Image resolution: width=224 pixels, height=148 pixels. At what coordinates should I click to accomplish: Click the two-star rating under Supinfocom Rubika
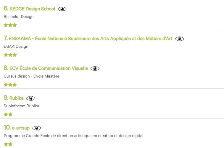8,114
